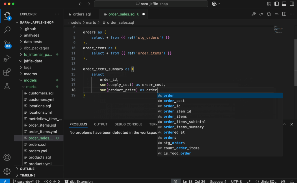297x183 pixels.
Task: Change indentation via Spaces: 4
Action: tap(218, 181)
